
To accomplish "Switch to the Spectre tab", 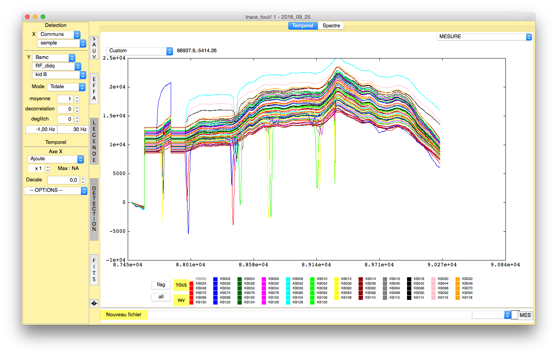I will [x=331, y=26].
